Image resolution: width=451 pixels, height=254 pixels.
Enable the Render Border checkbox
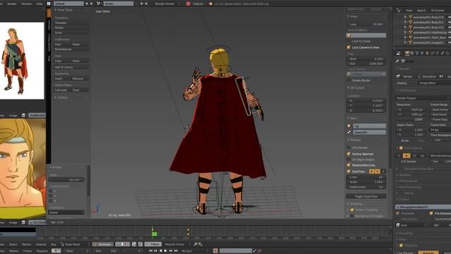click(x=349, y=80)
